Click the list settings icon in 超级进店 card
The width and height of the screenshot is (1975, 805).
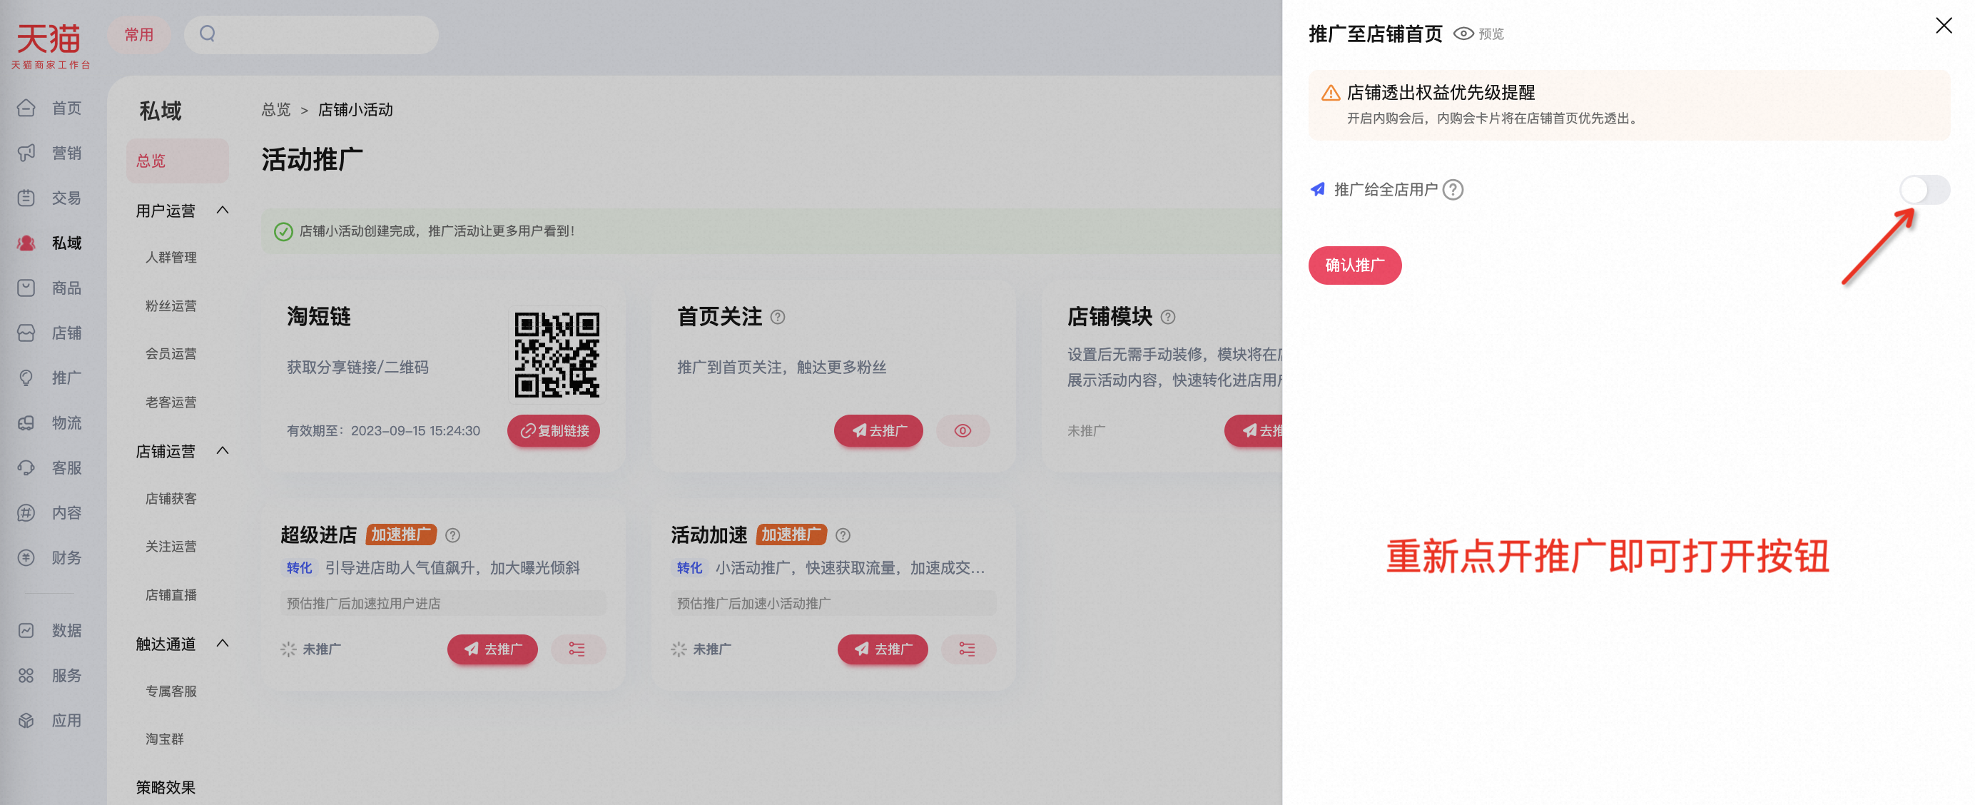(577, 649)
